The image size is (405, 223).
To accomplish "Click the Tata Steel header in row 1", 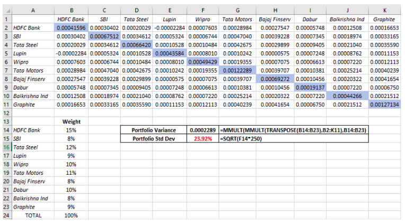I will 136,19.
